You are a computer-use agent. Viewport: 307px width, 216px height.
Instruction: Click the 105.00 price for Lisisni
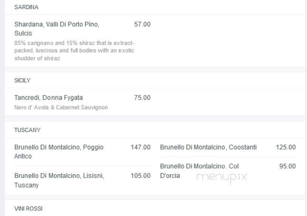[x=141, y=176]
